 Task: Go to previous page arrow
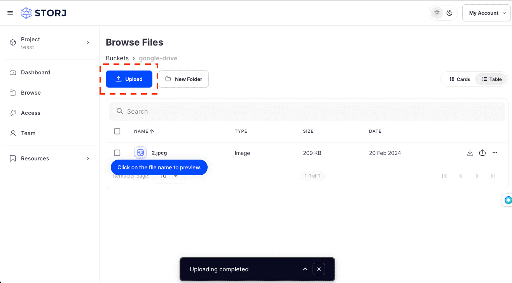coord(461,176)
